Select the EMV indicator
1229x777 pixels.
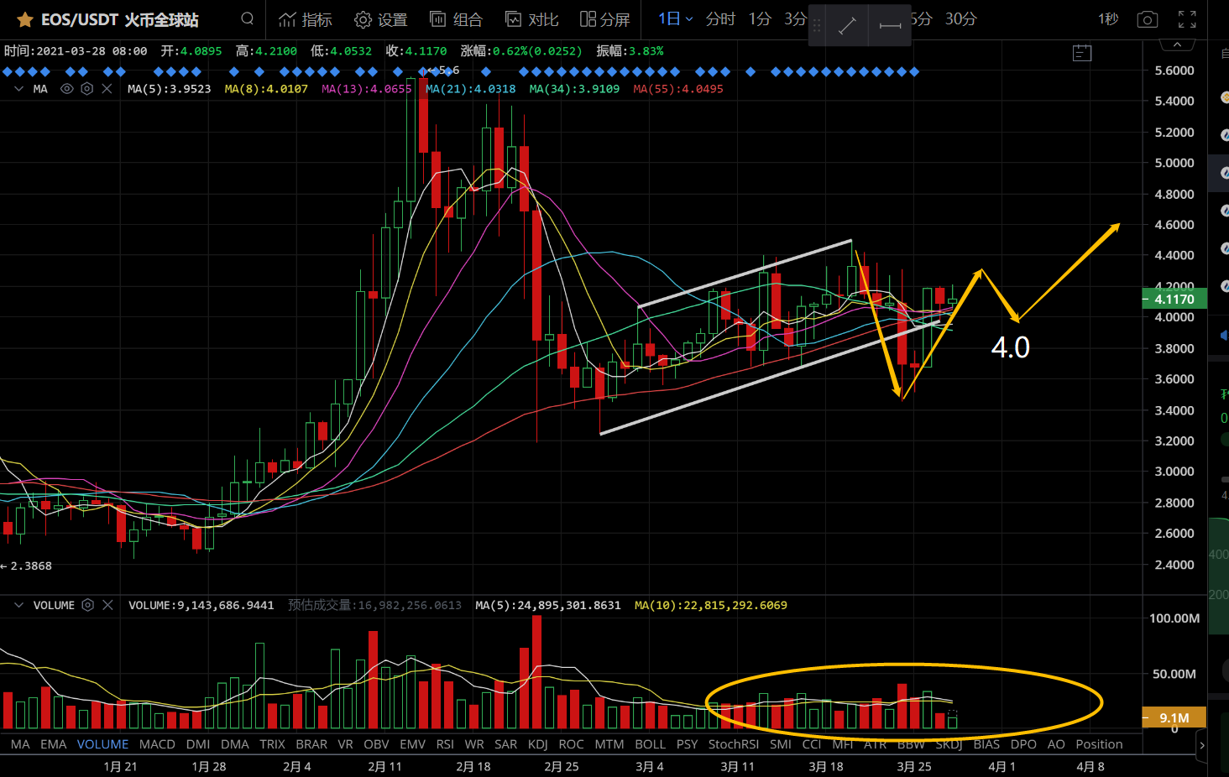coord(412,744)
